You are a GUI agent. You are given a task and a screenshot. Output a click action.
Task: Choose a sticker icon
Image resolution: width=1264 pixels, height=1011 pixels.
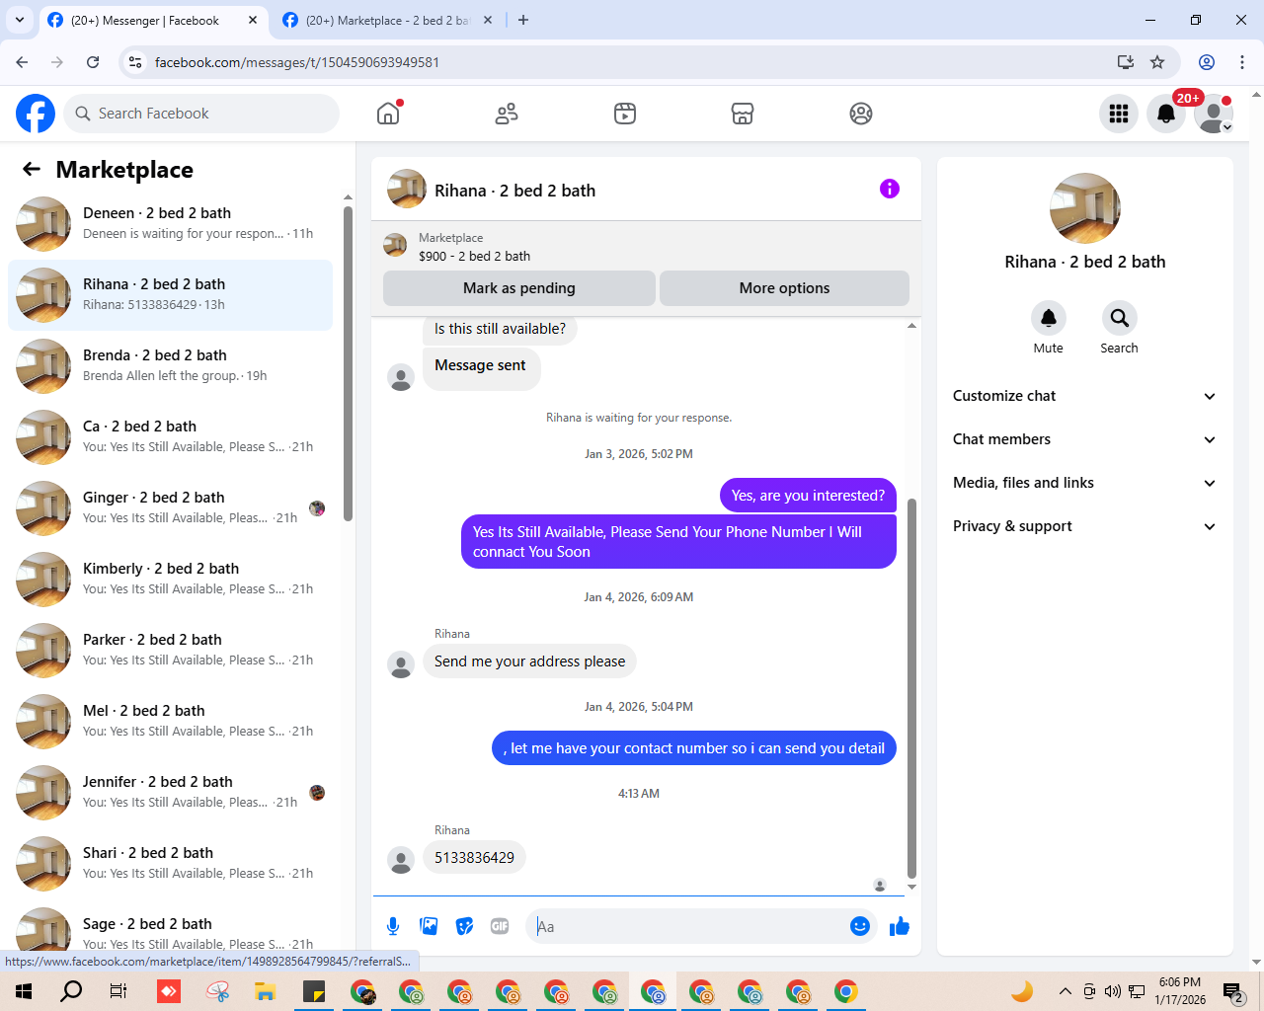pyautogui.click(x=464, y=926)
